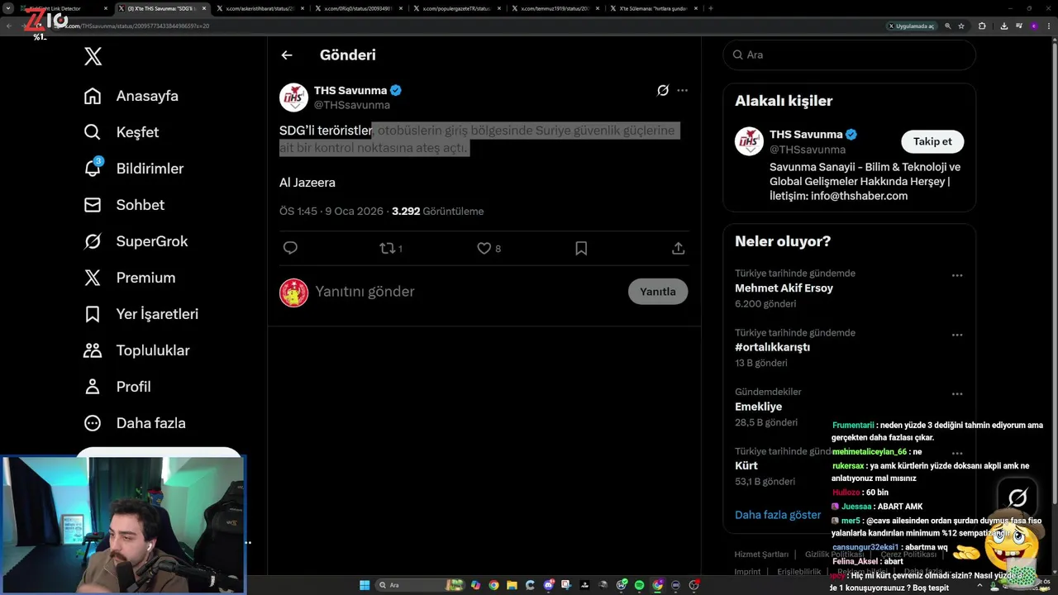This screenshot has height=595, width=1058.
Task: Open more options for #ortalıkkarıştı trend
Action: (x=957, y=335)
